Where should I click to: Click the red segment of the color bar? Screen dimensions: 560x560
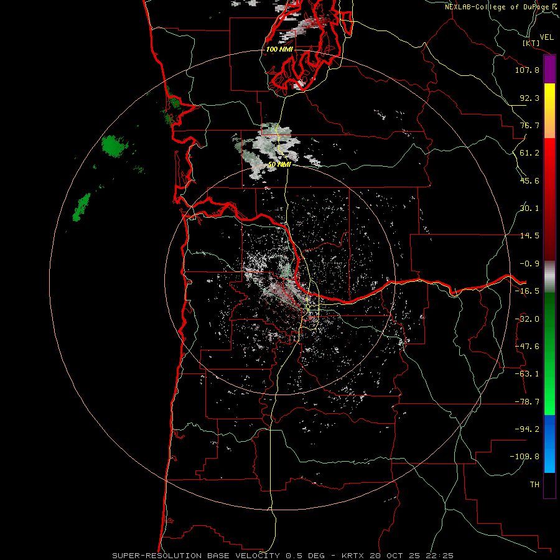549,199
